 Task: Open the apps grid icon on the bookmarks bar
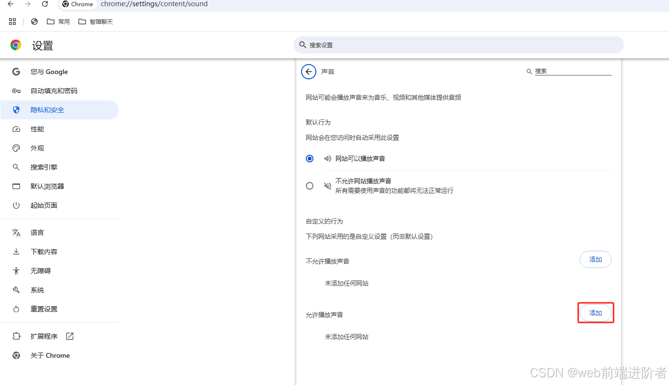pyautogui.click(x=12, y=21)
